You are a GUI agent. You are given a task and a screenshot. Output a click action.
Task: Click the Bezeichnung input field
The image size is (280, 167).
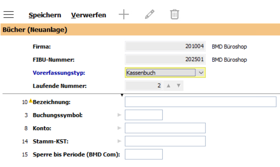click(200, 101)
